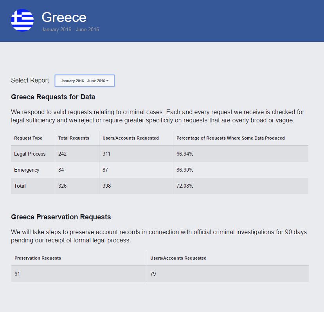The image size is (324, 312).
Task: Click the Percentage of Requests column header
Action: [230, 138]
